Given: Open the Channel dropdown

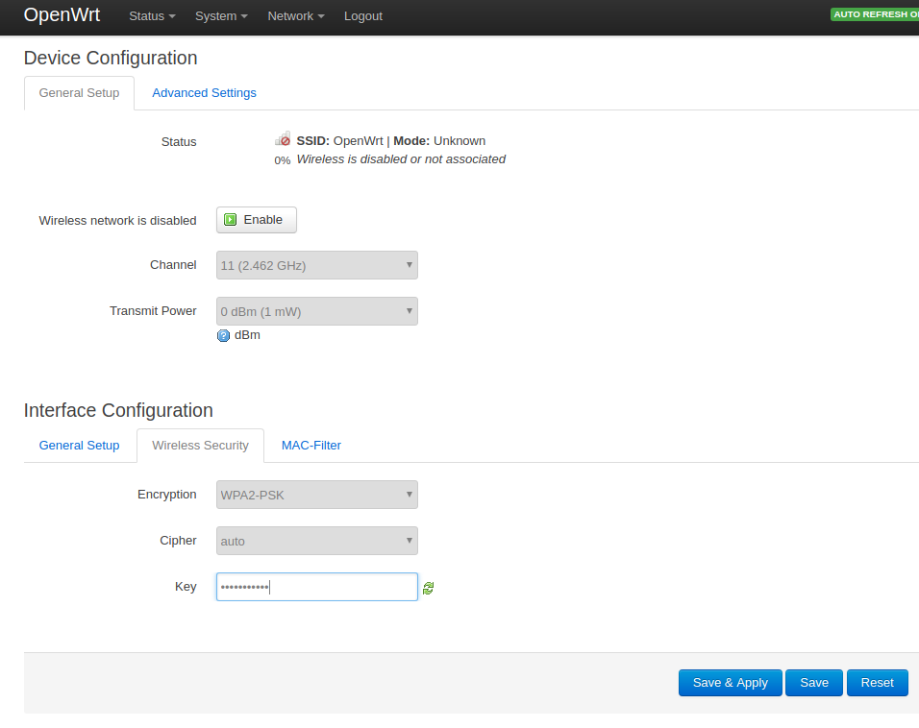Looking at the screenshot, I should click(x=316, y=265).
